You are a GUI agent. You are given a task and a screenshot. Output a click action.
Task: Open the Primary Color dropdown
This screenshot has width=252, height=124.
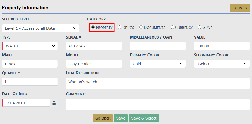[158, 64]
